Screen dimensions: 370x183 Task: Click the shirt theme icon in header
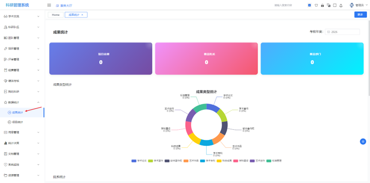316,6
